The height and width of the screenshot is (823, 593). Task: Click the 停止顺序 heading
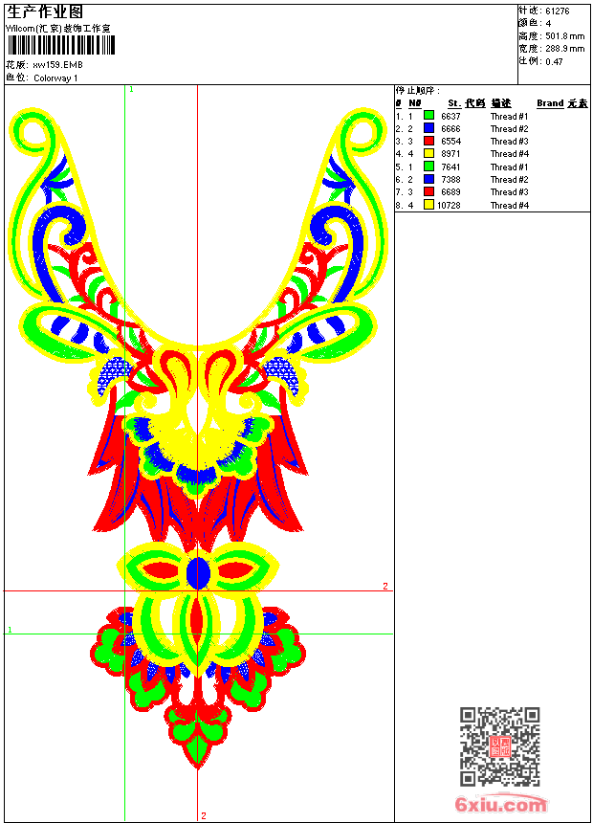(417, 91)
